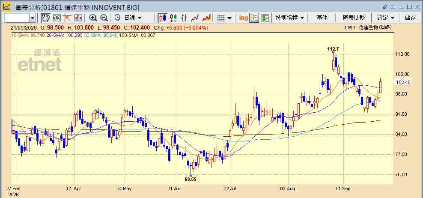
Task: Zoom out of the chart
Action: [104, 18]
